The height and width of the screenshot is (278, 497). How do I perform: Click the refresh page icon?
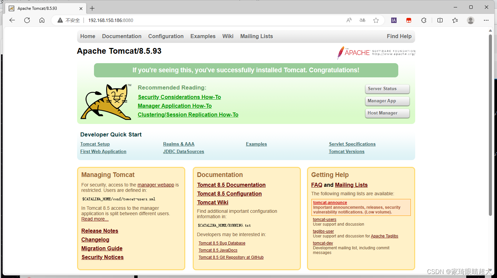[27, 20]
